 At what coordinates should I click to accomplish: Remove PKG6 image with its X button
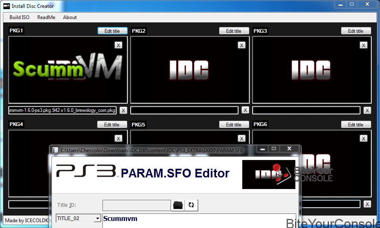(x=363, y=138)
